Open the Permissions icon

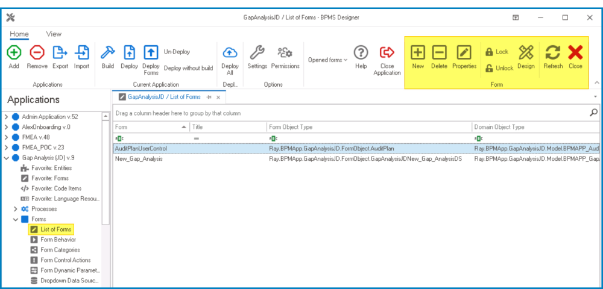[285, 52]
